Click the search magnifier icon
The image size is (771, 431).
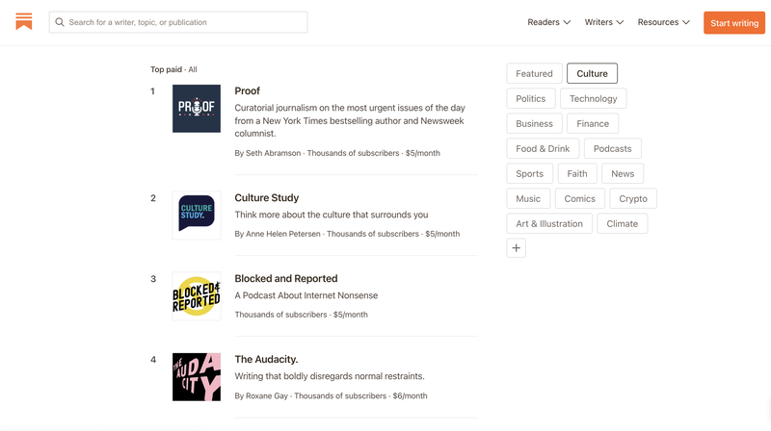[60, 22]
